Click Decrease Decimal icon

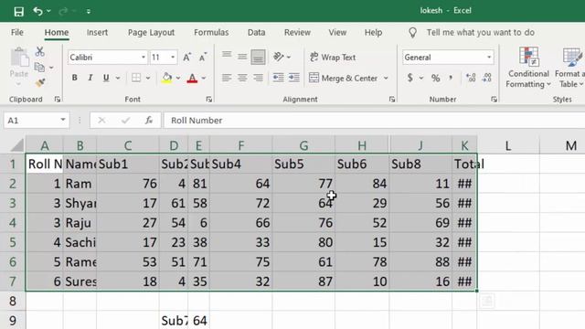[x=487, y=78]
